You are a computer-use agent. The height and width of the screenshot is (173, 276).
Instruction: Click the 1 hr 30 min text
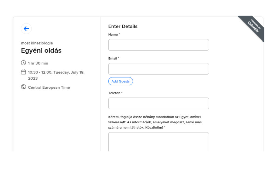(x=38, y=63)
